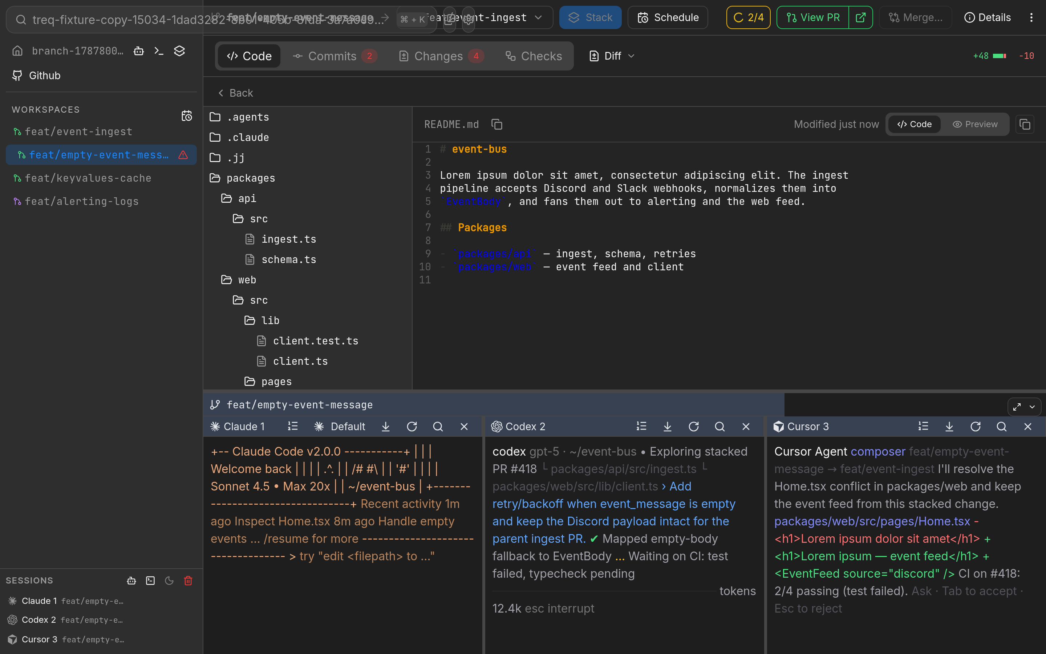
Task: Copy README.md file path icon
Action: point(496,125)
